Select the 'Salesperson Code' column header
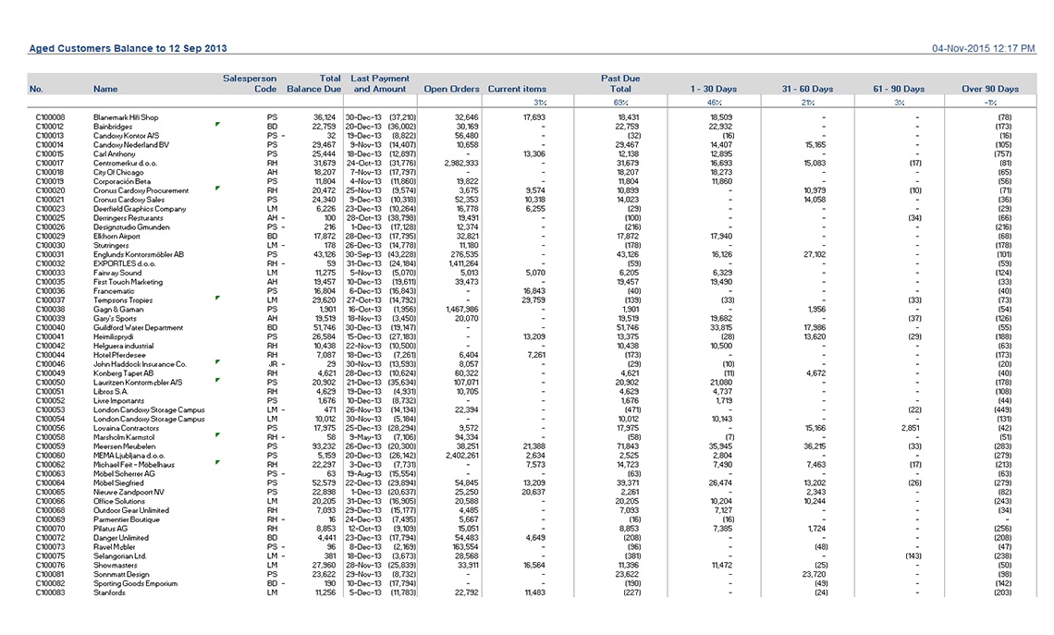The height and width of the screenshot is (635, 1054). click(x=250, y=83)
